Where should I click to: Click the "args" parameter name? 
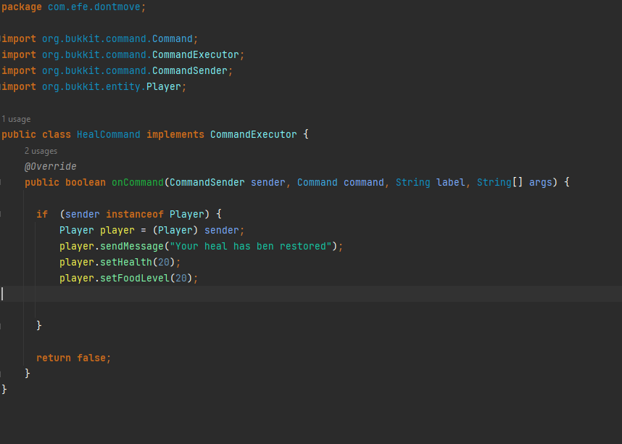click(540, 182)
